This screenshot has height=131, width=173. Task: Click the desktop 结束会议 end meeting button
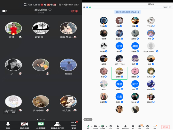165,127
